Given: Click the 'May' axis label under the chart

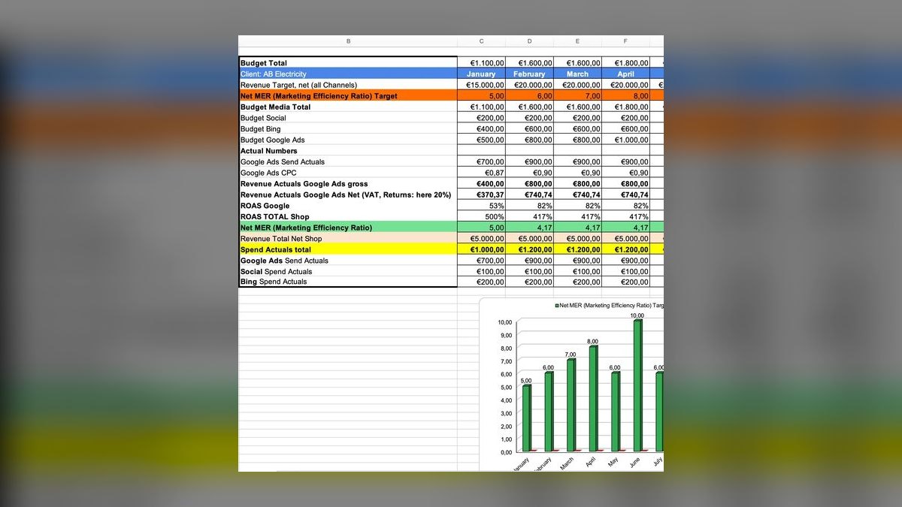Looking at the screenshot, I should pos(613,463).
